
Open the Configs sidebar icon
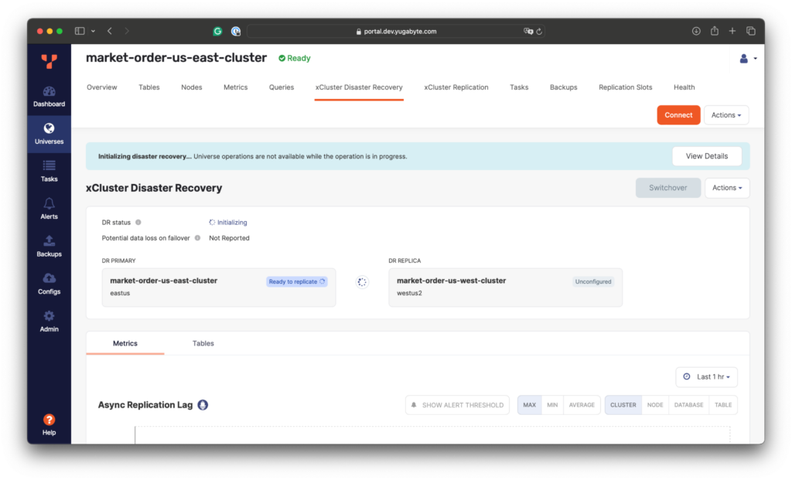click(49, 283)
